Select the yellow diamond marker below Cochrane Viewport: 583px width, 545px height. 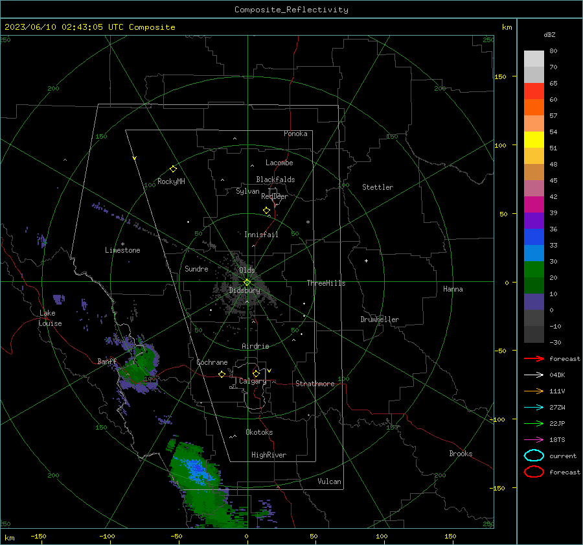[222, 374]
